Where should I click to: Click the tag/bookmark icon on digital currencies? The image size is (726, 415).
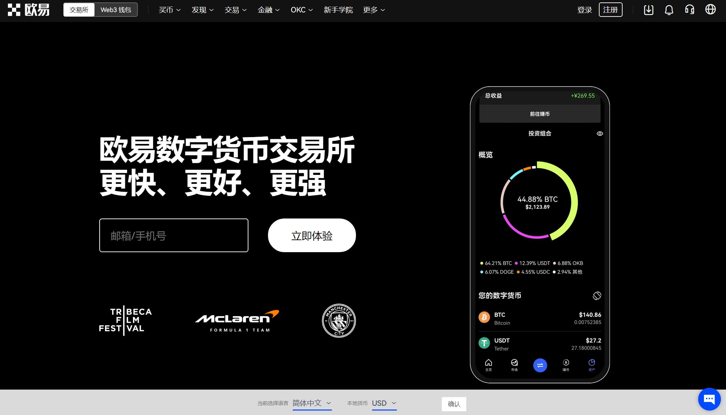tap(597, 295)
